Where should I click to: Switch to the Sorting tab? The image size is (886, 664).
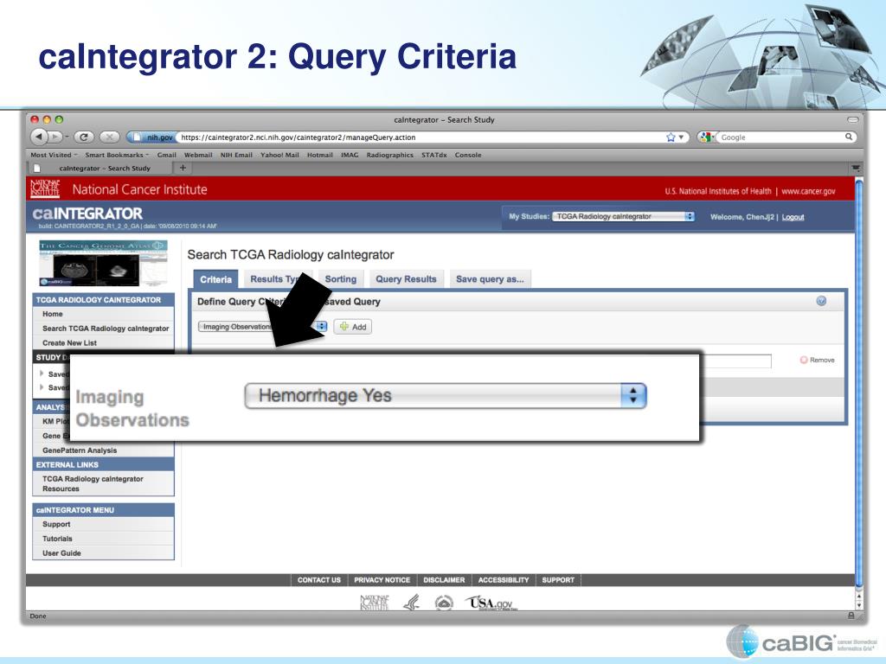point(341,279)
